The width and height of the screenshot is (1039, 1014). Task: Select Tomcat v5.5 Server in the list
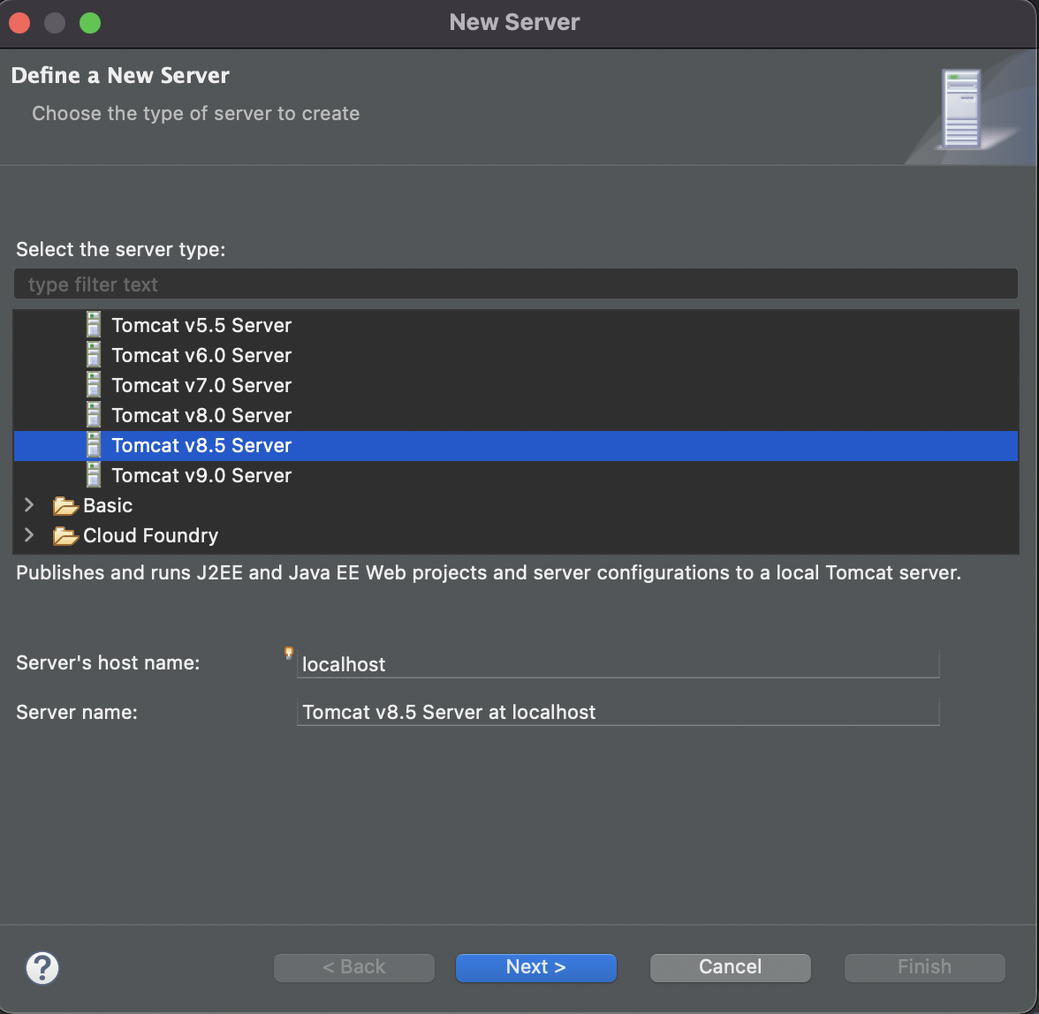point(516,324)
